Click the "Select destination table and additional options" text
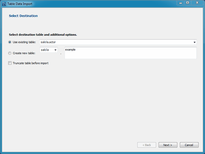The image size is (205, 154). pos(43,35)
